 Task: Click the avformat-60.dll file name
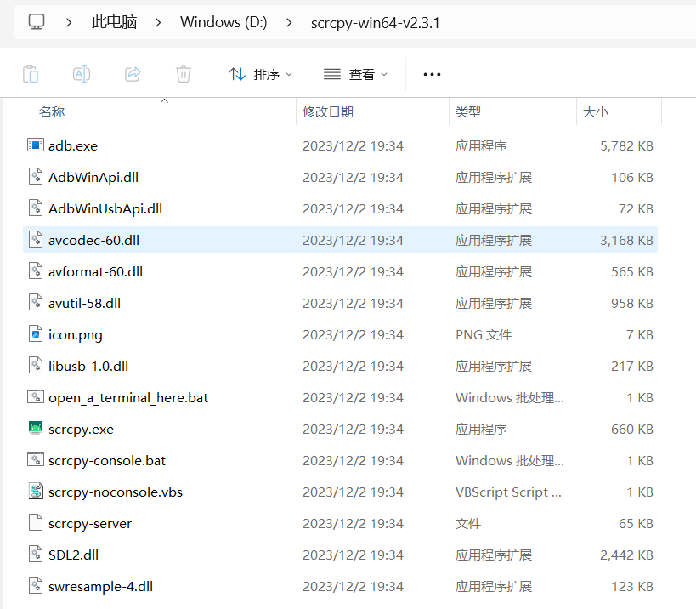point(95,272)
